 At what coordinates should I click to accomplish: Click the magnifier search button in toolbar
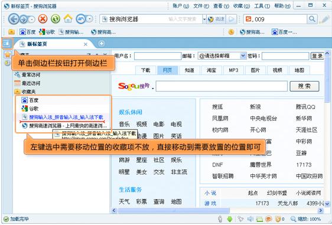point(312,19)
